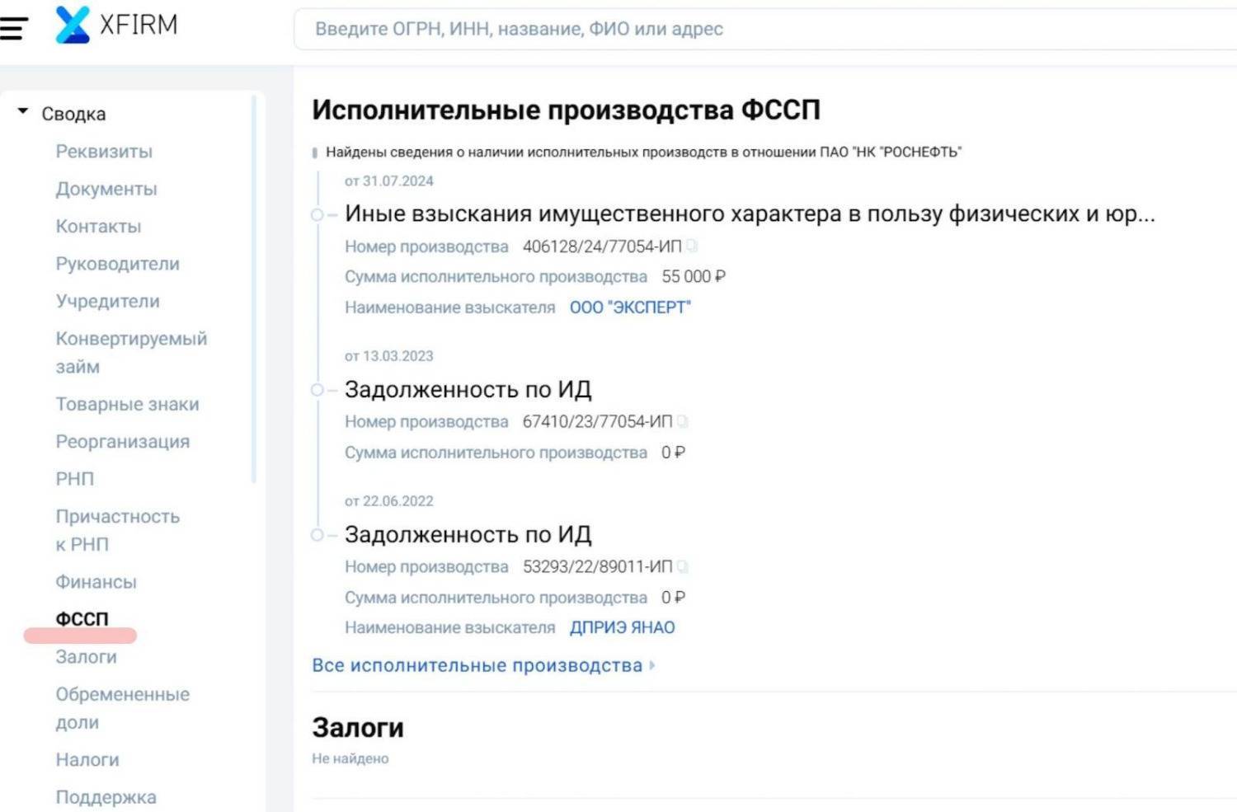Click the Залоги section heading
The height and width of the screenshot is (812, 1237).
(x=358, y=727)
